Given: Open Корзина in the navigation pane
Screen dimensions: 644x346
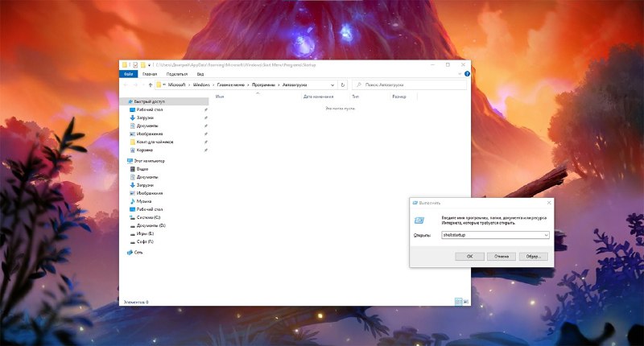Looking at the screenshot, I should click(145, 150).
